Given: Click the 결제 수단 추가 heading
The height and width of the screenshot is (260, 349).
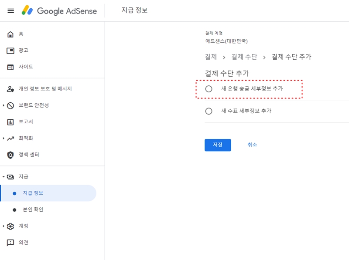Looking at the screenshot, I should 227,73.
